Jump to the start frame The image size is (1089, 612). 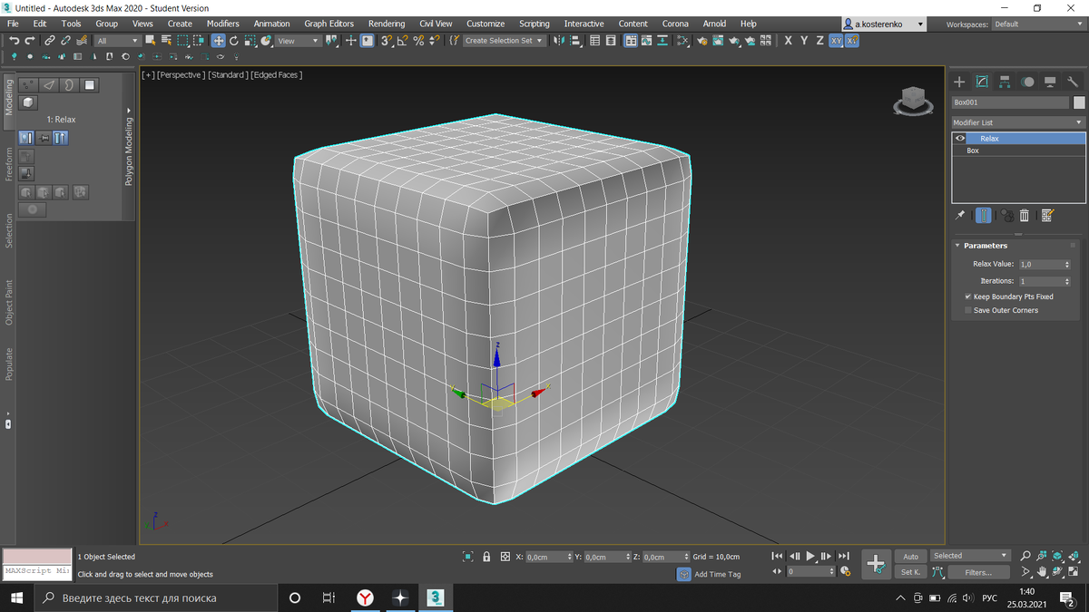point(778,556)
